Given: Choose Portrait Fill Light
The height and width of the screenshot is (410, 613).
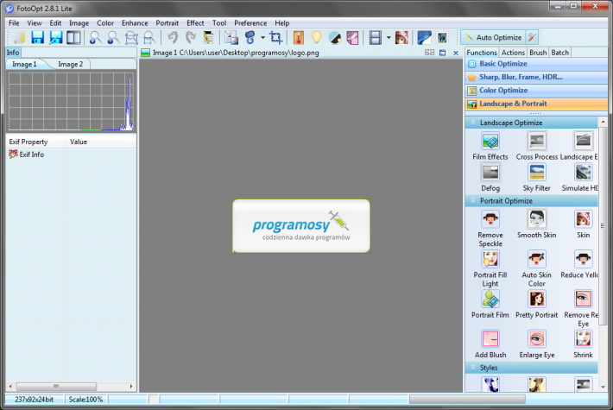Looking at the screenshot, I should (490, 268).
